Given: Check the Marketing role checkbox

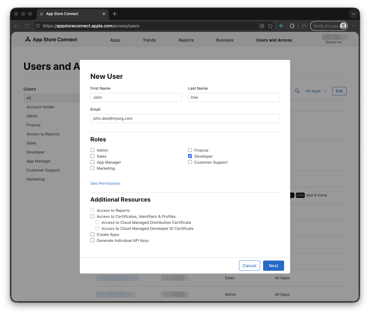Looking at the screenshot, I should [92, 168].
